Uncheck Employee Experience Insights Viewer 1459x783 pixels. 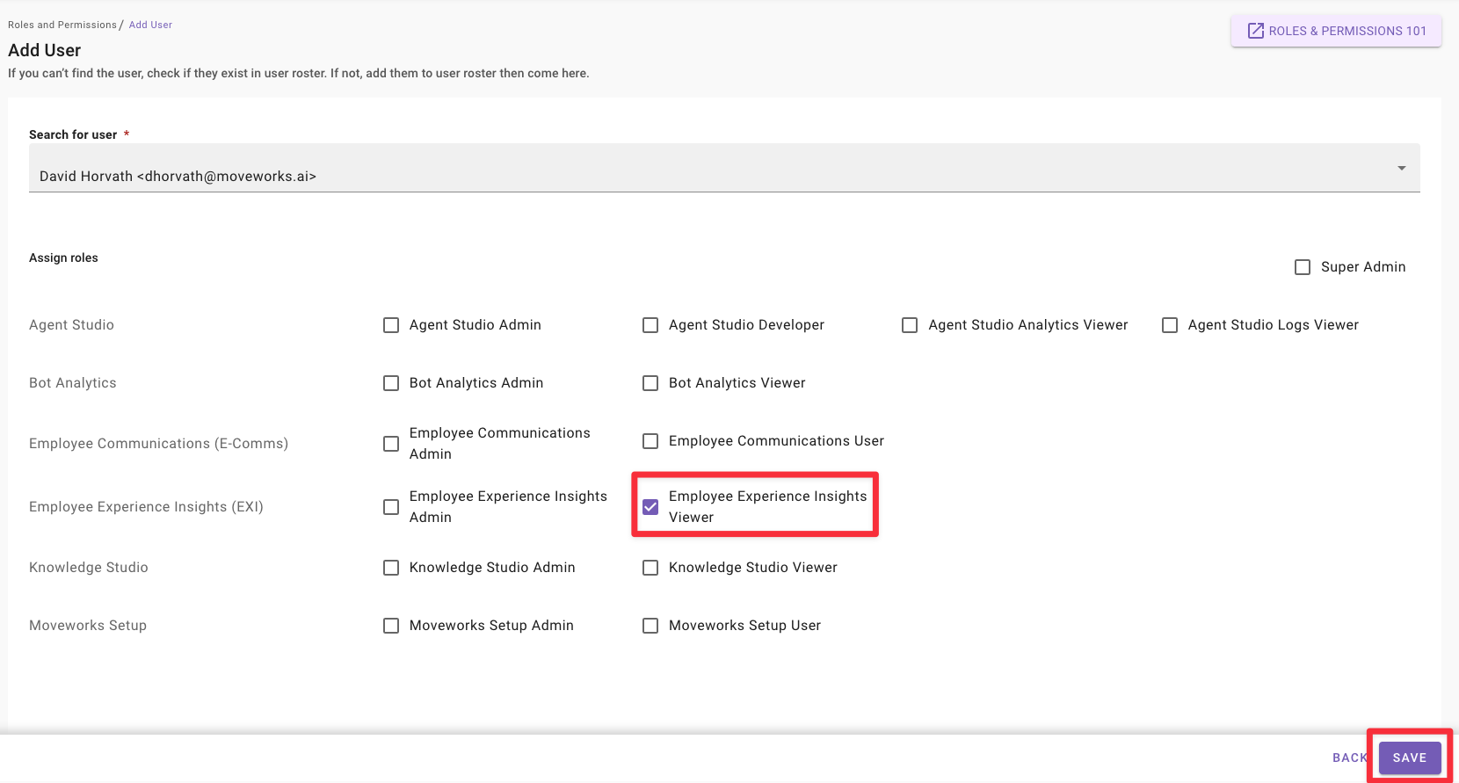[650, 507]
